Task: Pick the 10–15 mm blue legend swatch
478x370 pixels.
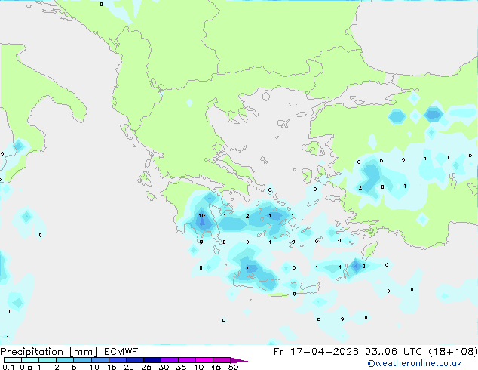Action: [x=100, y=360]
